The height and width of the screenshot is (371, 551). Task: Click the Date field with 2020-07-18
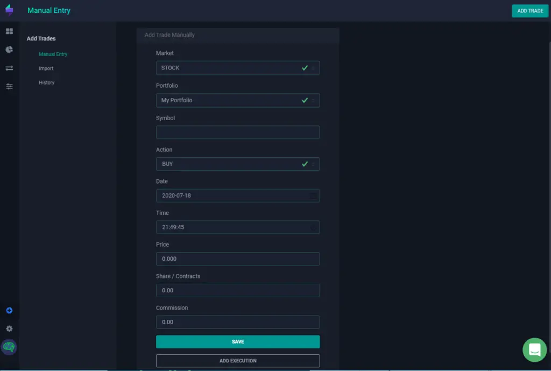point(238,195)
